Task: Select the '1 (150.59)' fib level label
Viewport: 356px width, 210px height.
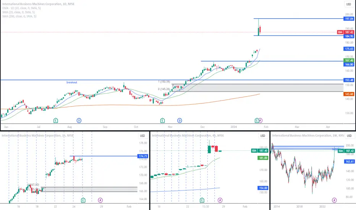Action: (x=164, y=82)
